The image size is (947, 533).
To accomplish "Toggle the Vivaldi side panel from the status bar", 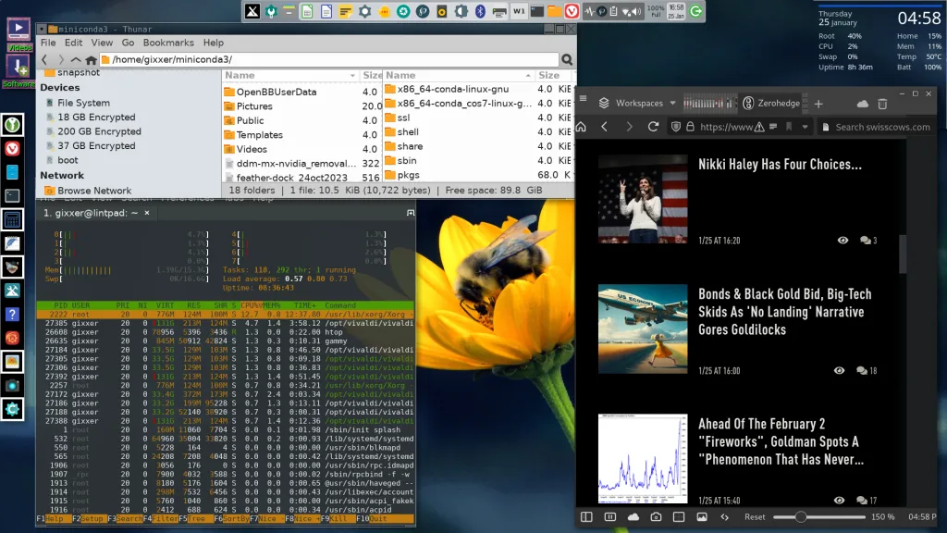I will [586, 516].
